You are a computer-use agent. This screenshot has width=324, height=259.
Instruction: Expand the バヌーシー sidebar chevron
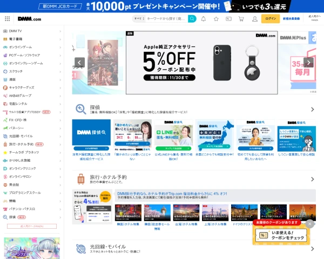[x=60, y=128]
